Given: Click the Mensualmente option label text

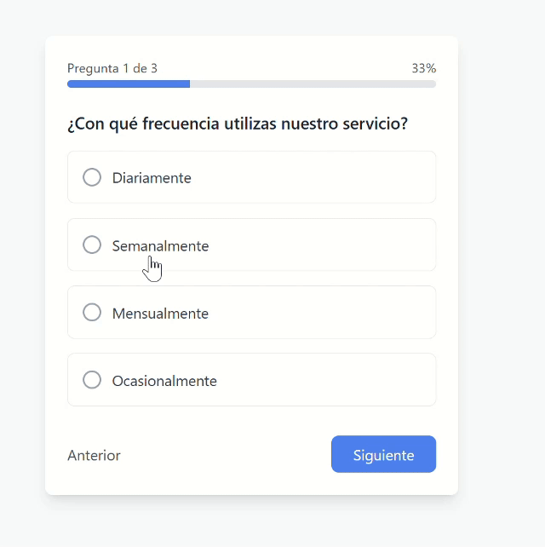Looking at the screenshot, I should click(160, 314).
